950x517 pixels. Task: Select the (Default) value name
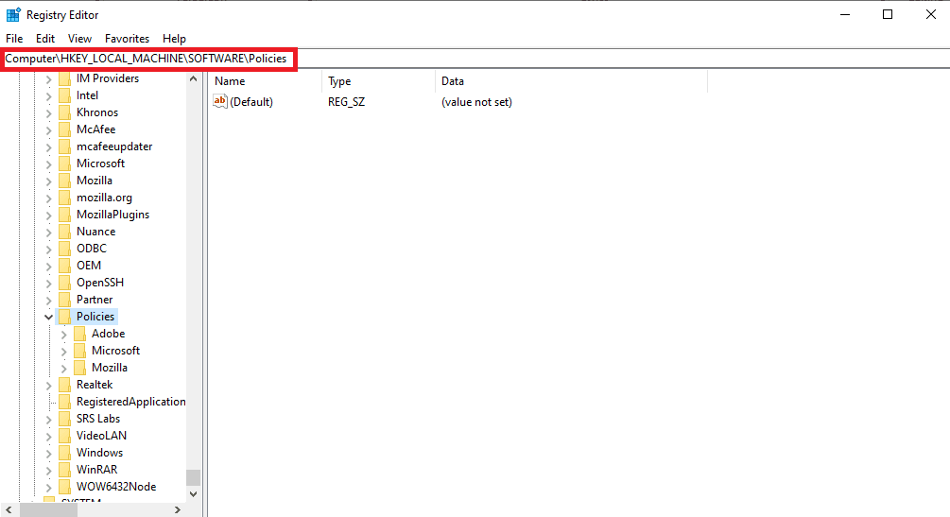[251, 102]
